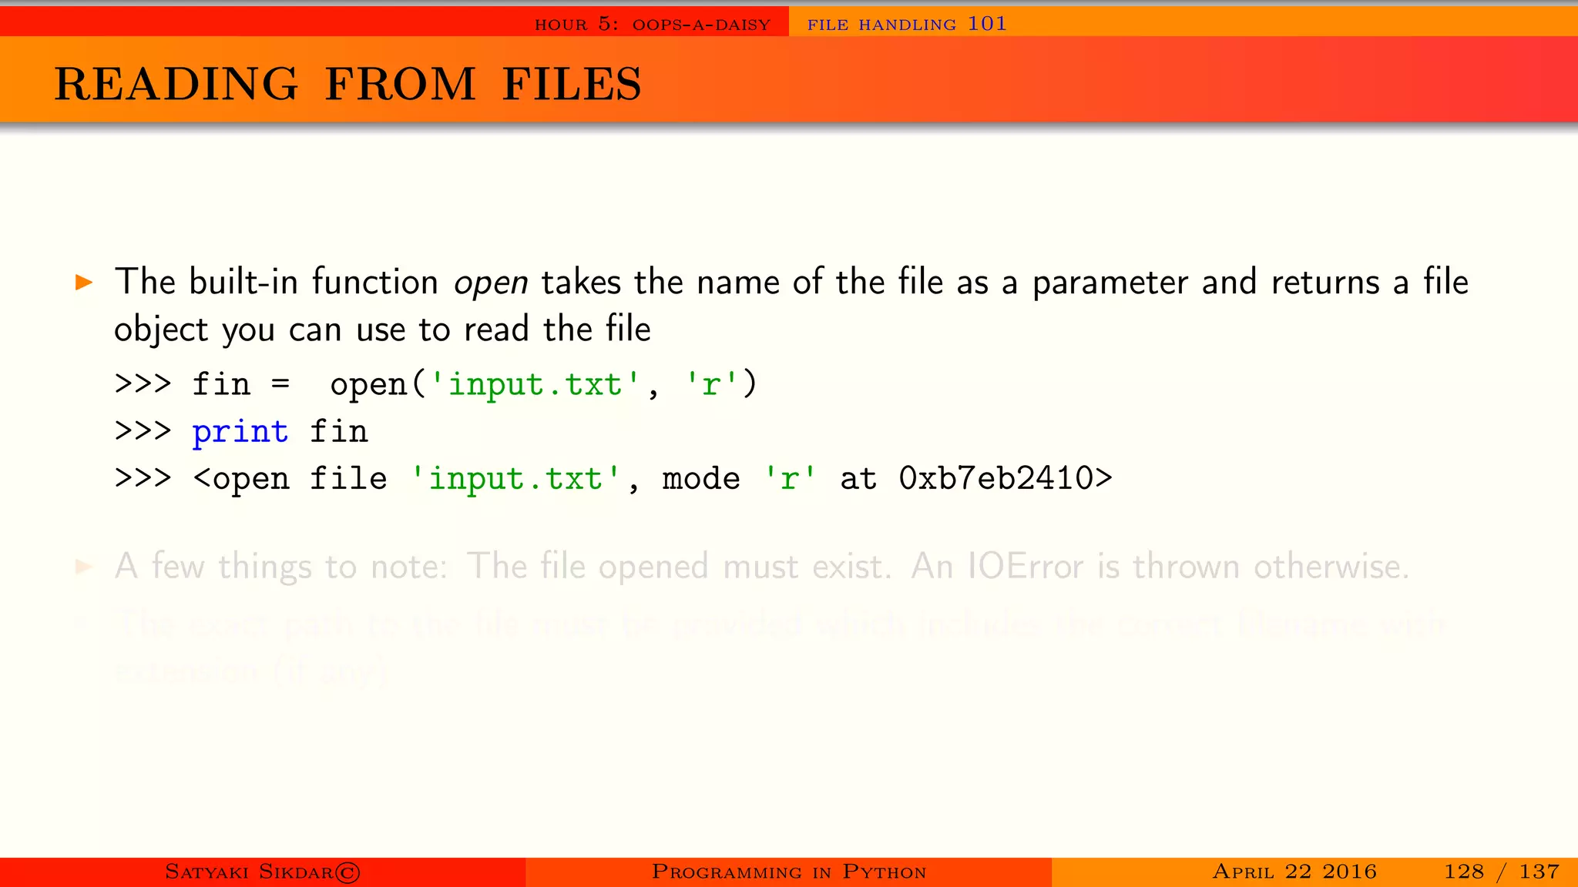1578x887 pixels.
Task: Select the output line with '0xb7eb2410'
Action: pyautogui.click(x=613, y=478)
